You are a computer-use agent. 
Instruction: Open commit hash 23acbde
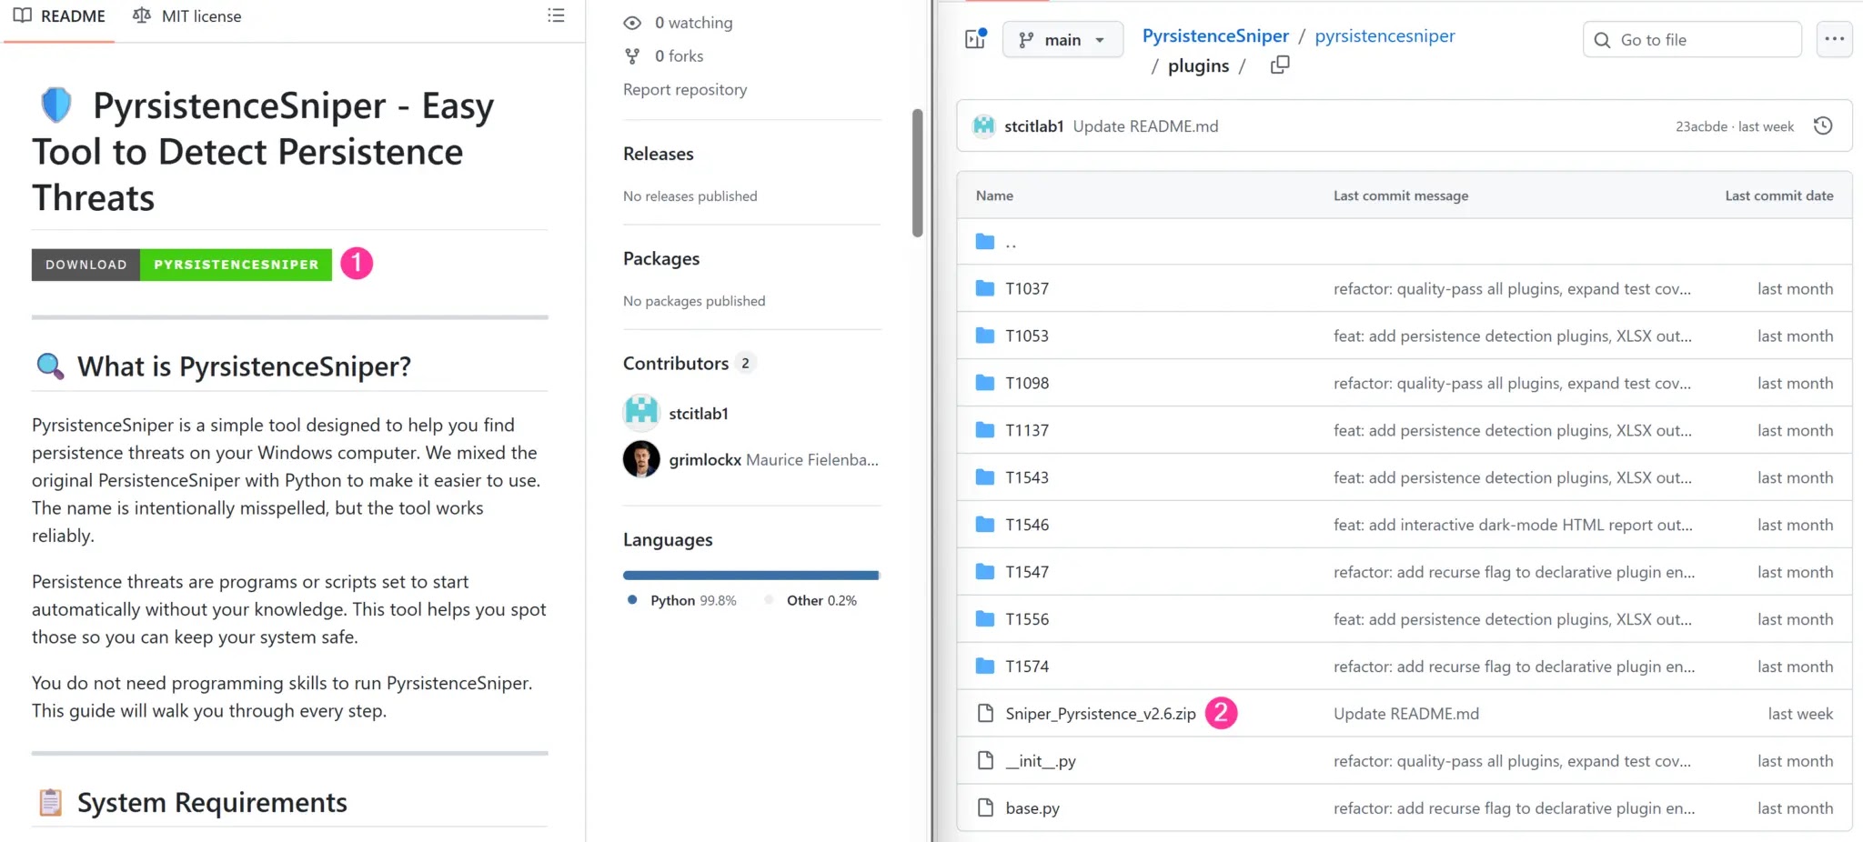click(x=1701, y=126)
